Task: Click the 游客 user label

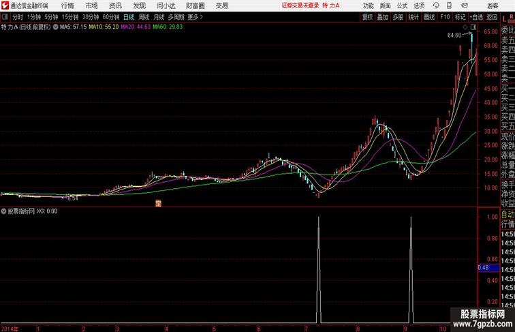Action: point(493,5)
